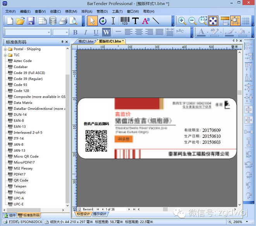The width and height of the screenshot is (256, 226).
Task: Save the document with floppy icon
Action: click(x=31, y=21)
